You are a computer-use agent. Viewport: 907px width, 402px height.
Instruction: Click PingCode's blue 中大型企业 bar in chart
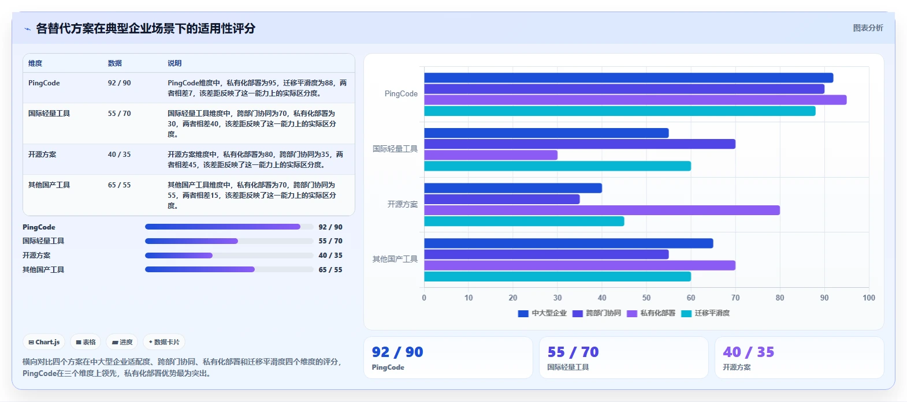pos(629,78)
